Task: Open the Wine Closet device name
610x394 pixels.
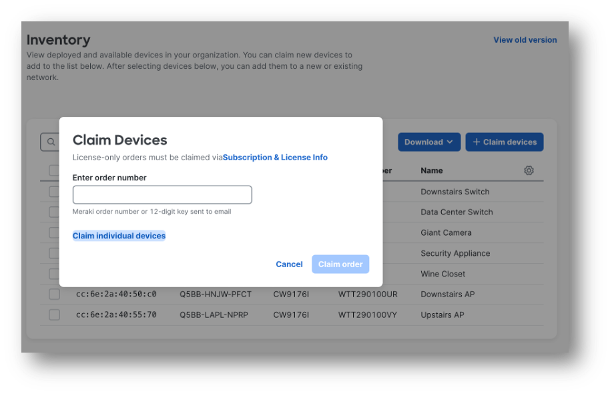Action: tap(442, 274)
